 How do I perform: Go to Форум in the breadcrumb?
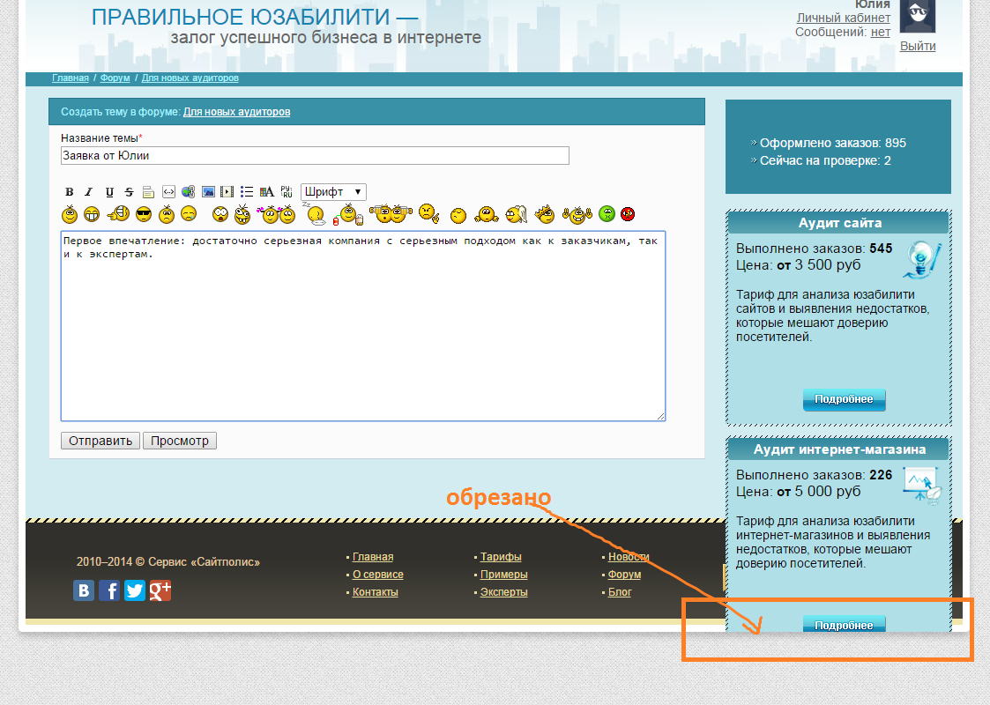click(115, 78)
